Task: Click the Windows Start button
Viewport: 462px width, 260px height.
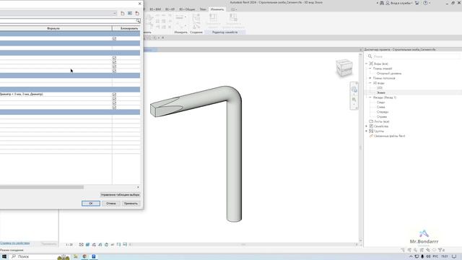Action: point(4,256)
